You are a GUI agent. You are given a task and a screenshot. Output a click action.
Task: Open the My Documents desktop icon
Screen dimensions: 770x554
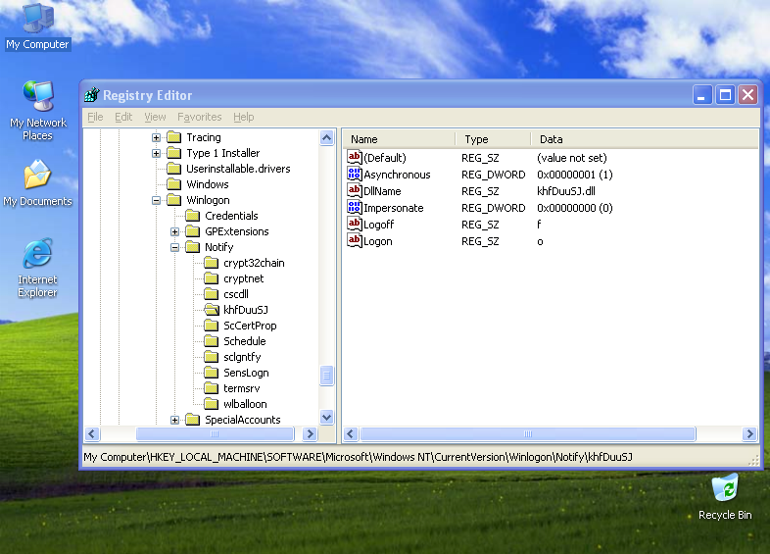pyautogui.click(x=37, y=182)
